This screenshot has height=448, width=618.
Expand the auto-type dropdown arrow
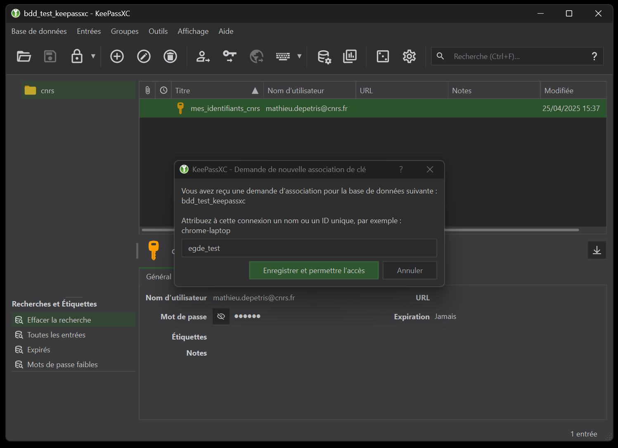pyautogui.click(x=299, y=56)
